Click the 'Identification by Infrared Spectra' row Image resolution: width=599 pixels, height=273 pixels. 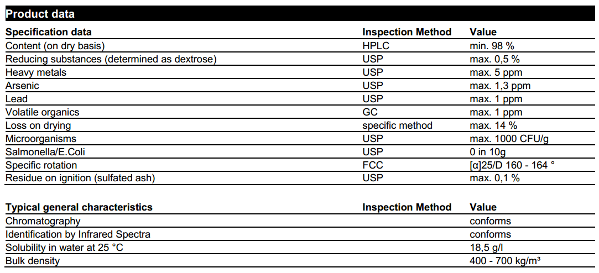pyautogui.click(x=78, y=234)
